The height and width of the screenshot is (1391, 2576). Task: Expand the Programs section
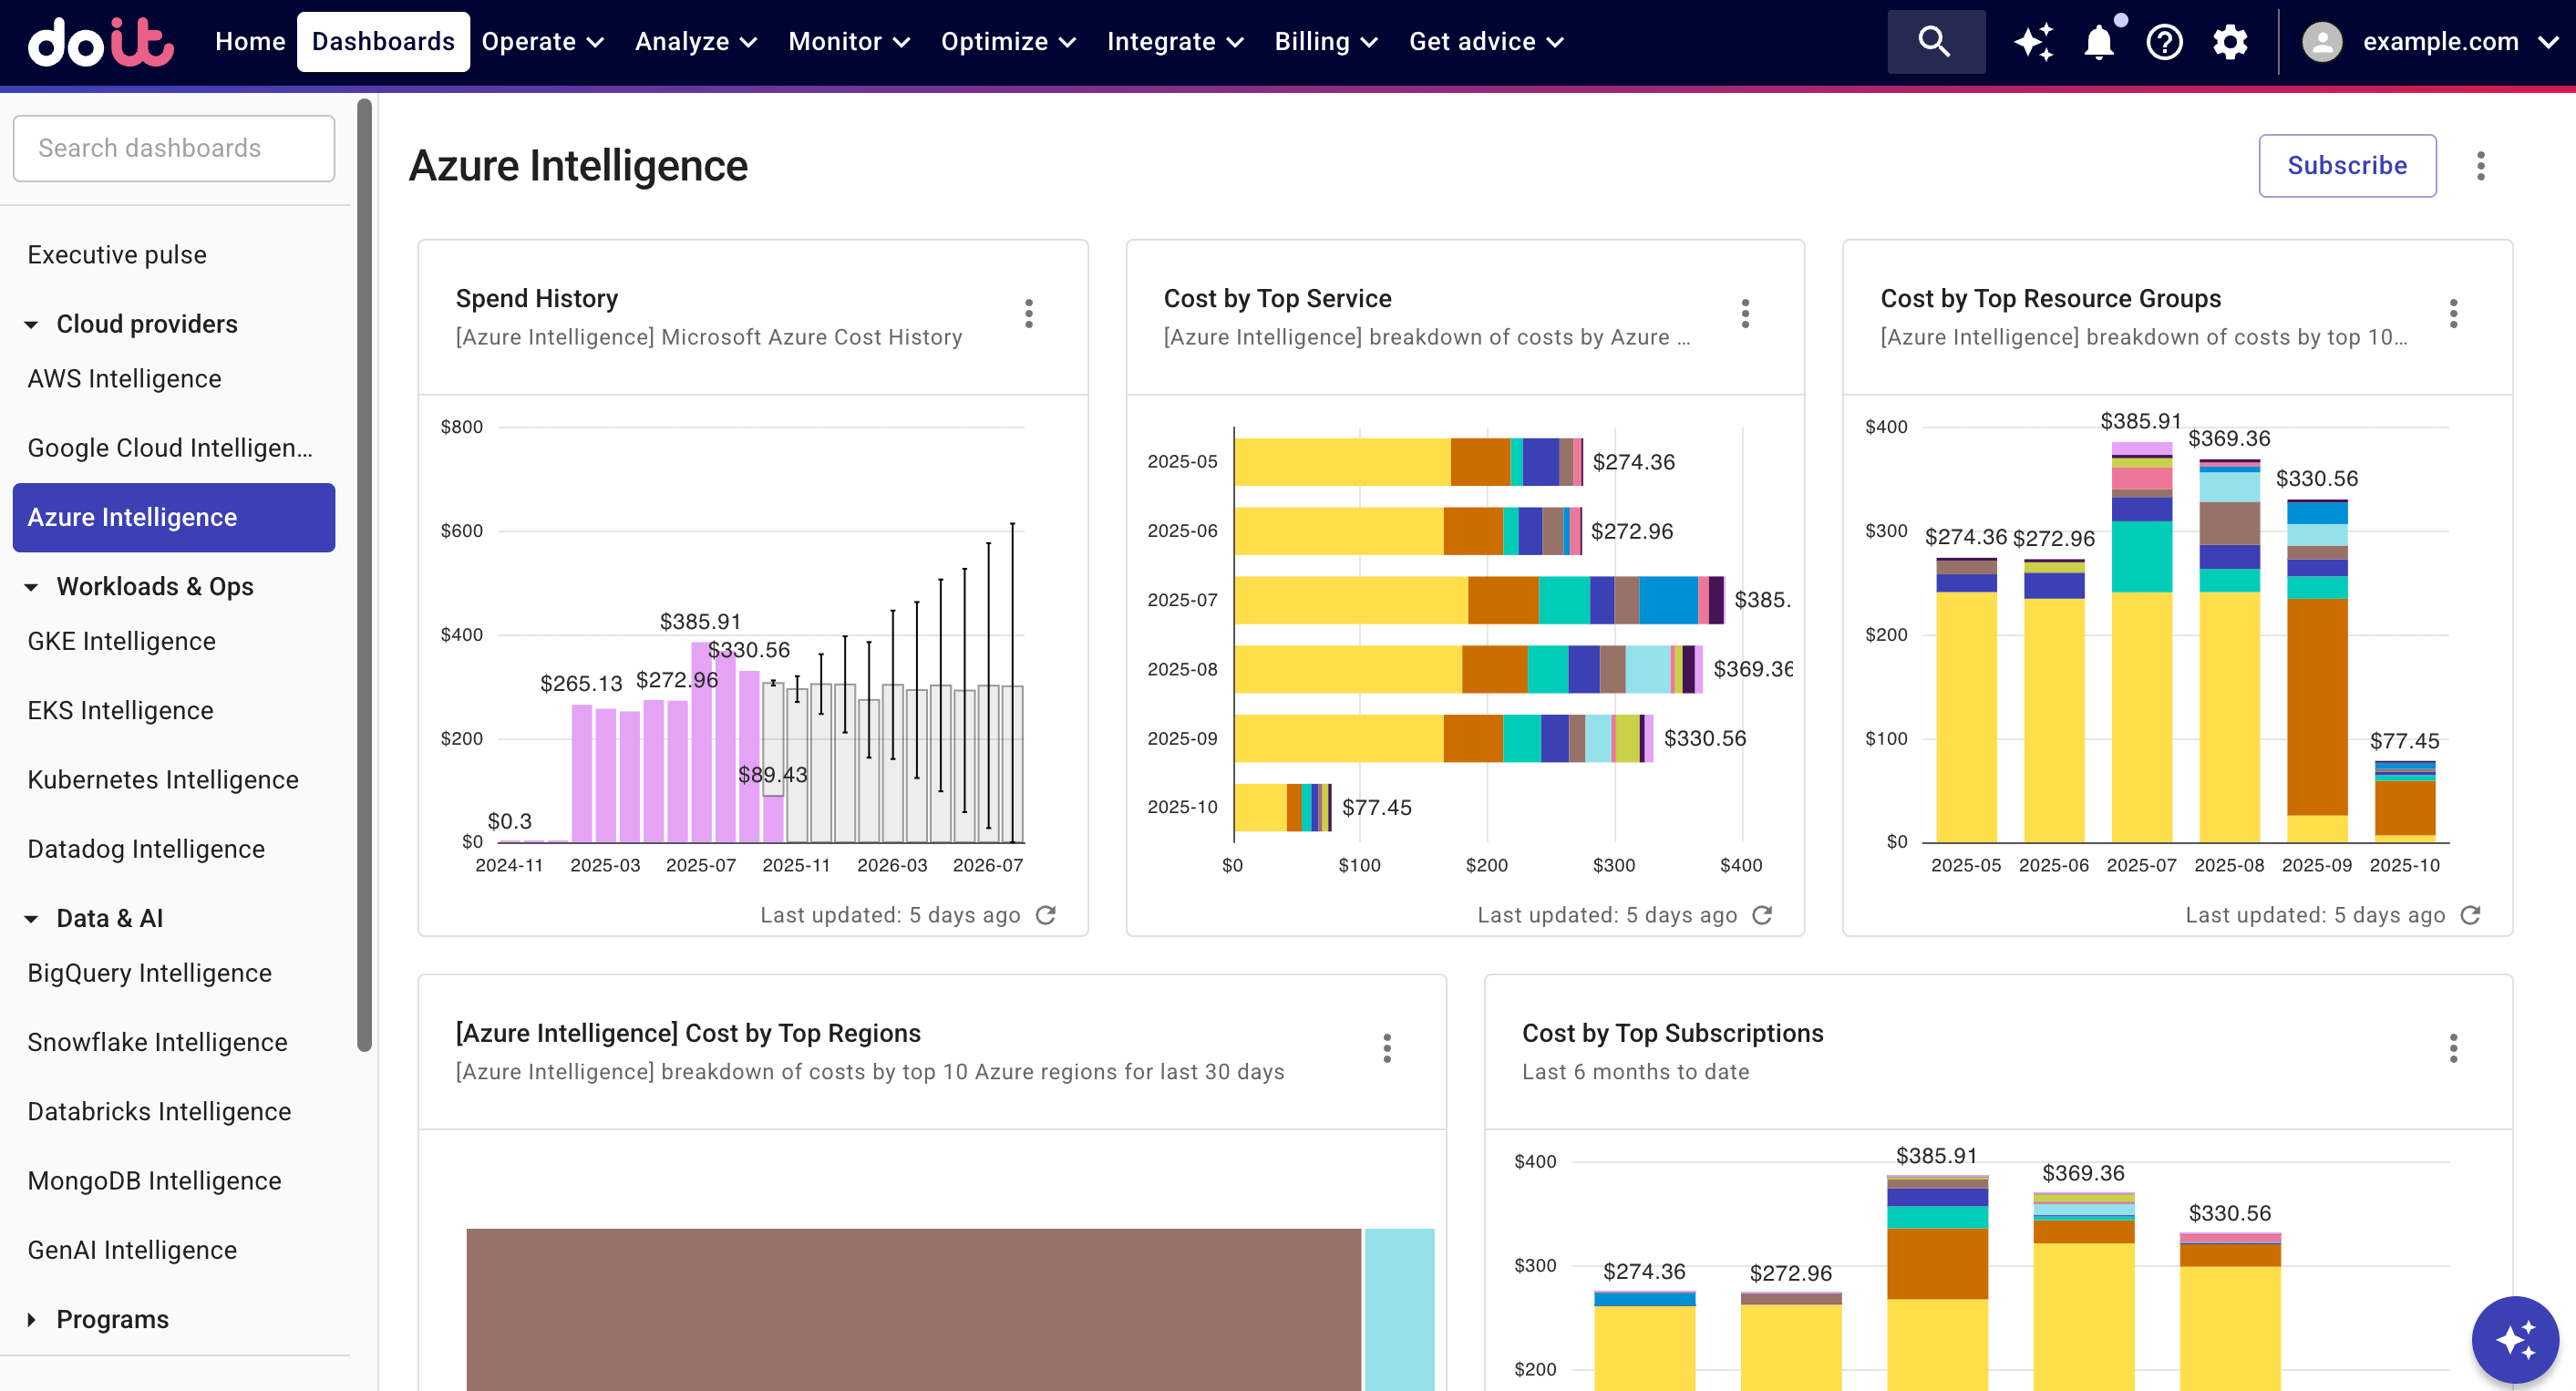tap(31, 1319)
